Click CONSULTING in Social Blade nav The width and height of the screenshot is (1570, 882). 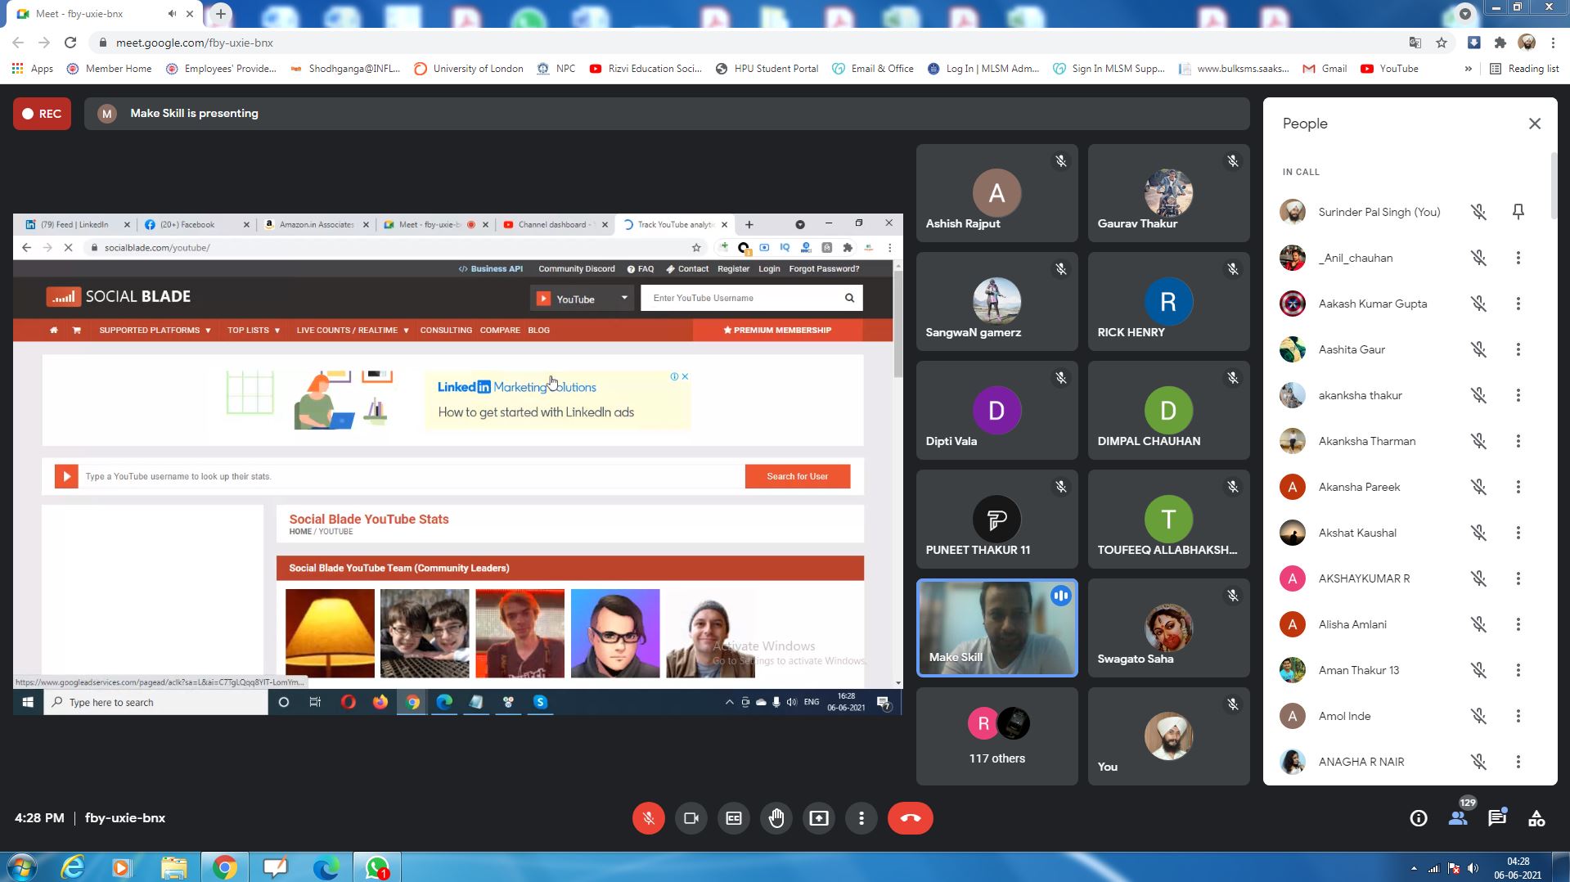[x=446, y=331]
